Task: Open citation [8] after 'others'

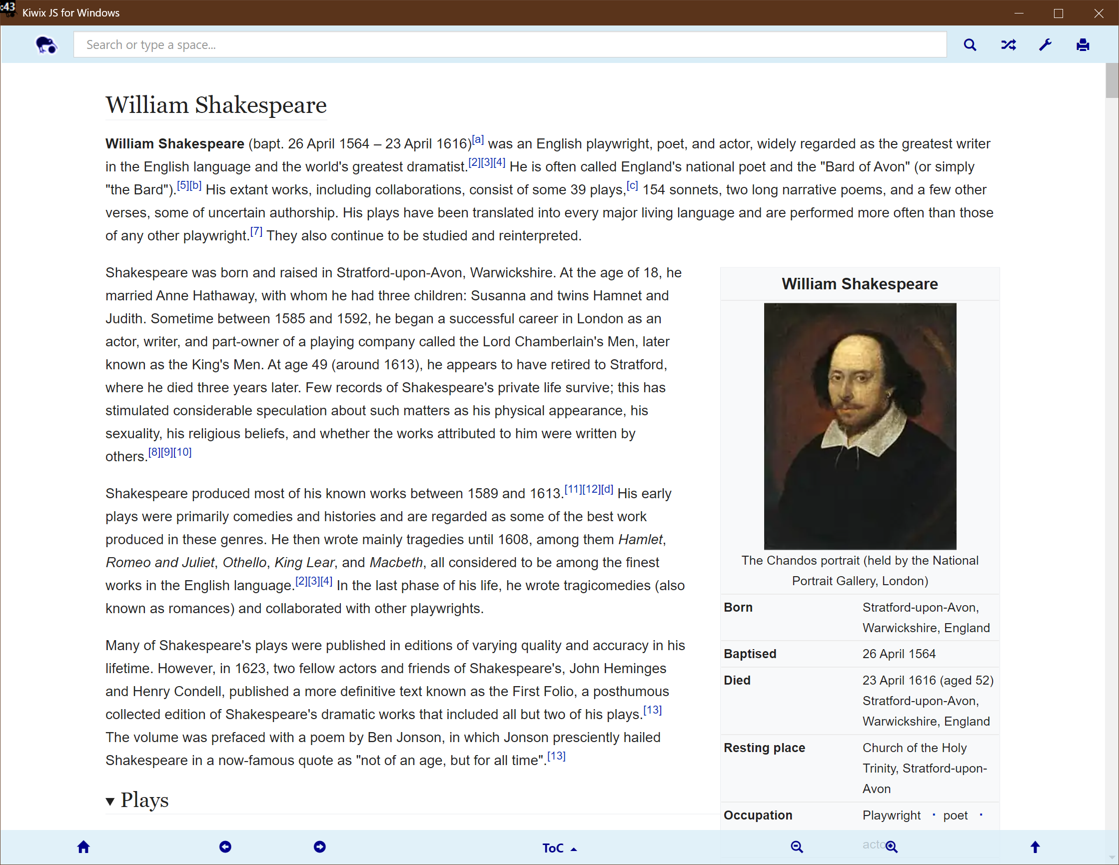Action: [x=154, y=452]
